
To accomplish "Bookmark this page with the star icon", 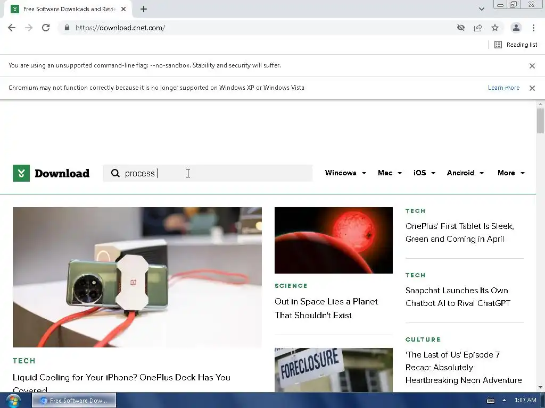I will [495, 28].
